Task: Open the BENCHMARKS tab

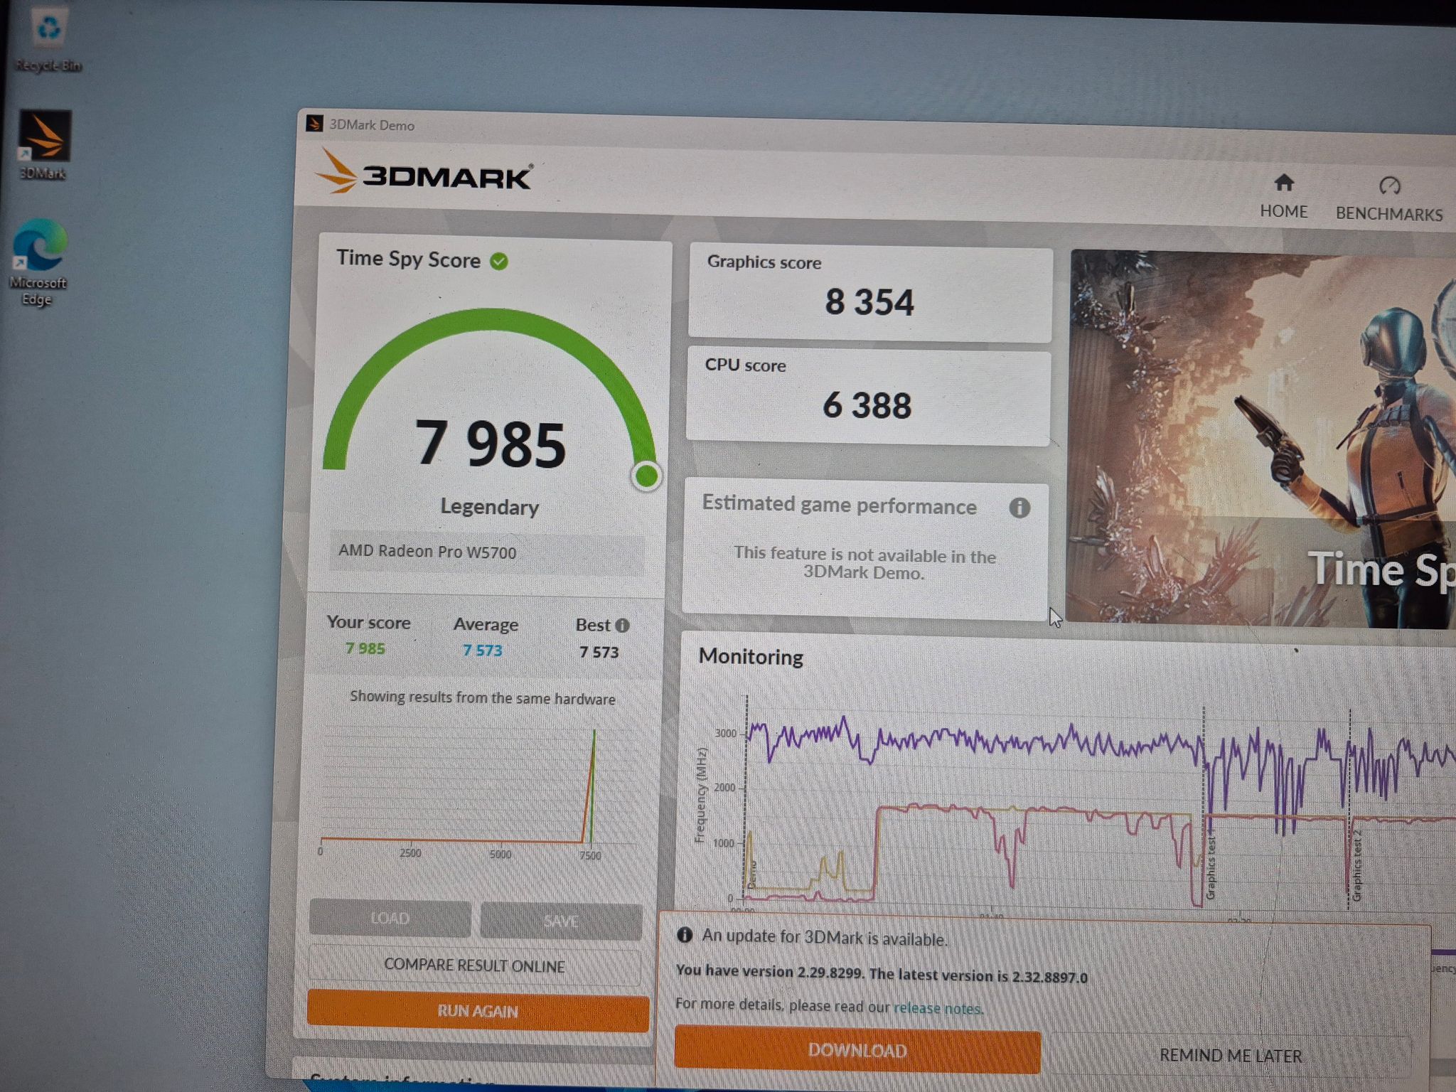Action: pyautogui.click(x=1389, y=199)
